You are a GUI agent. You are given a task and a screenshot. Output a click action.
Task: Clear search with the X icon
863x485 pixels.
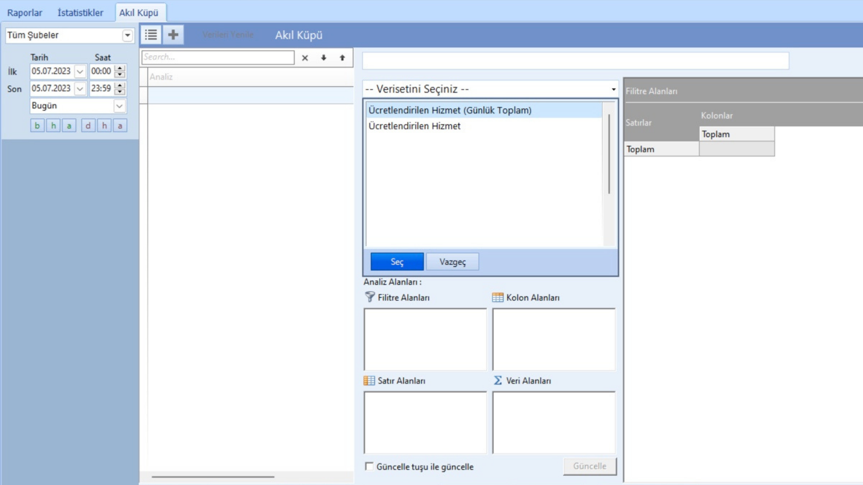tap(305, 57)
